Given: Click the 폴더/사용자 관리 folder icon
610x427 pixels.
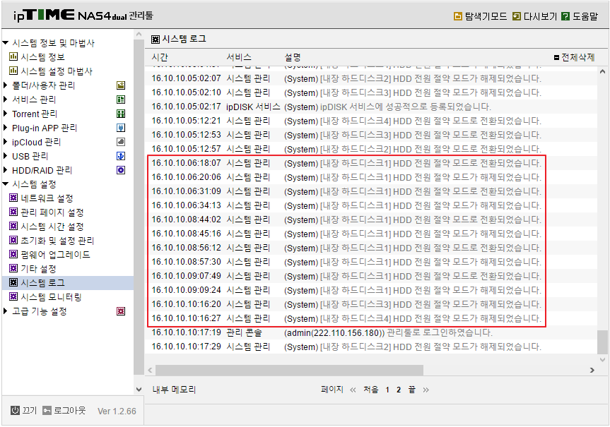Looking at the screenshot, I should click(x=121, y=85).
